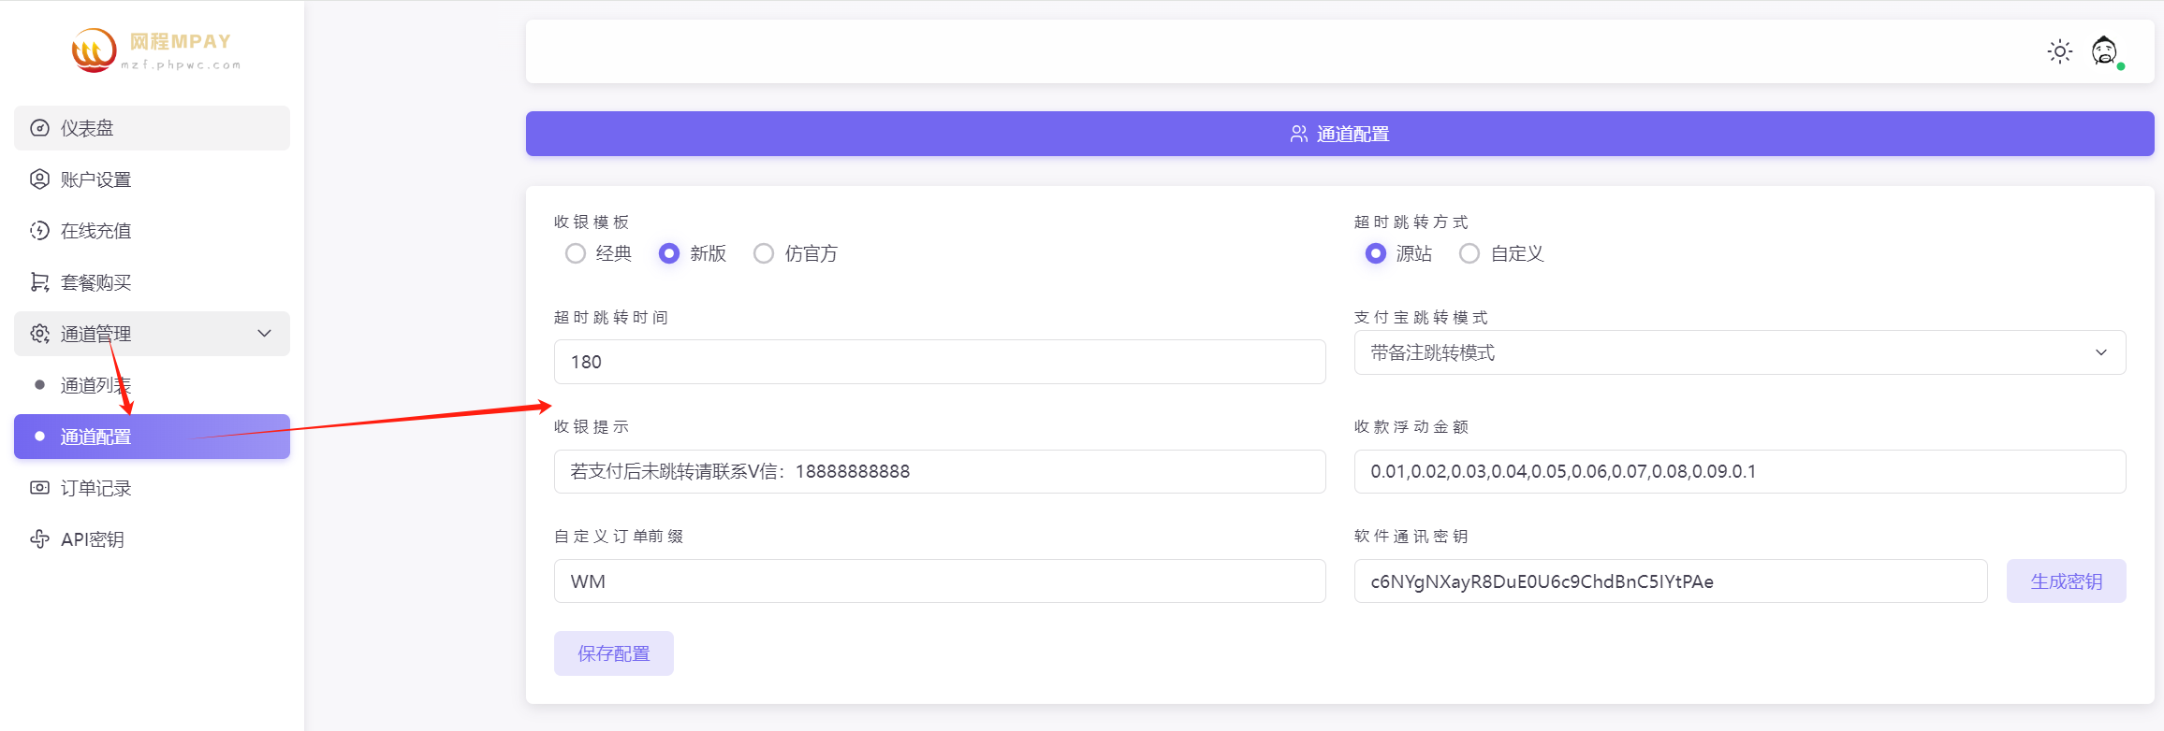
Task: Click the 套餐购买 shopping cart icon
Action: pos(39,282)
